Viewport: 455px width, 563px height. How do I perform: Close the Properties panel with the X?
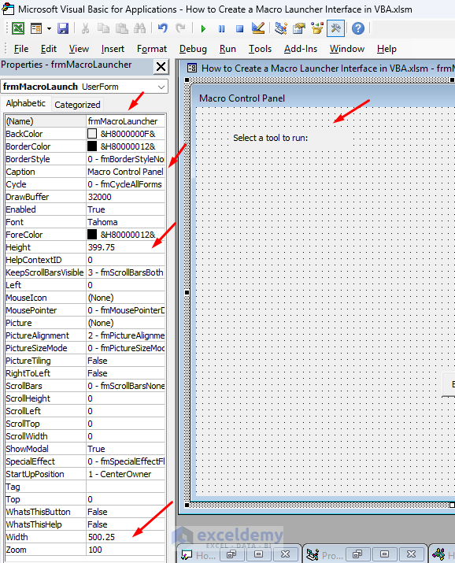[x=161, y=66]
